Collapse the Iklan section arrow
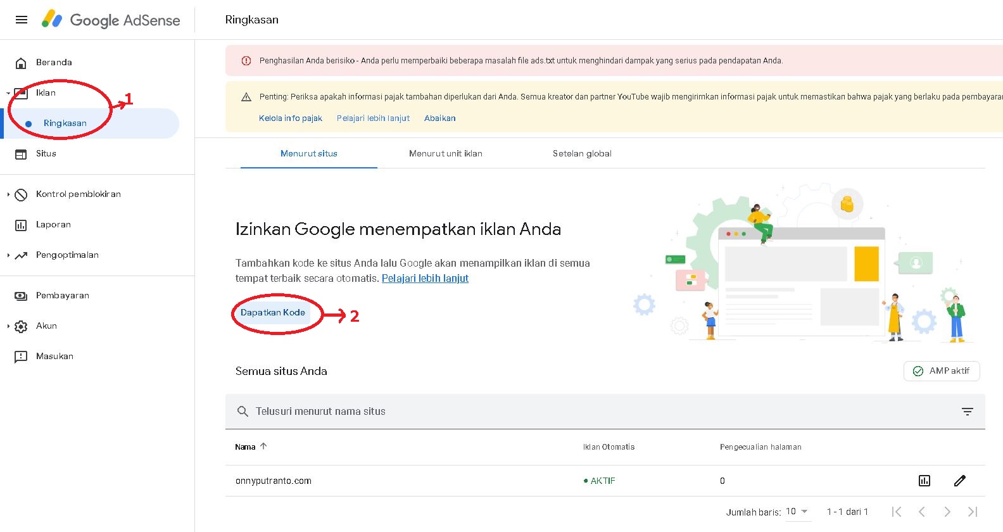 pyautogui.click(x=8, y=93)
